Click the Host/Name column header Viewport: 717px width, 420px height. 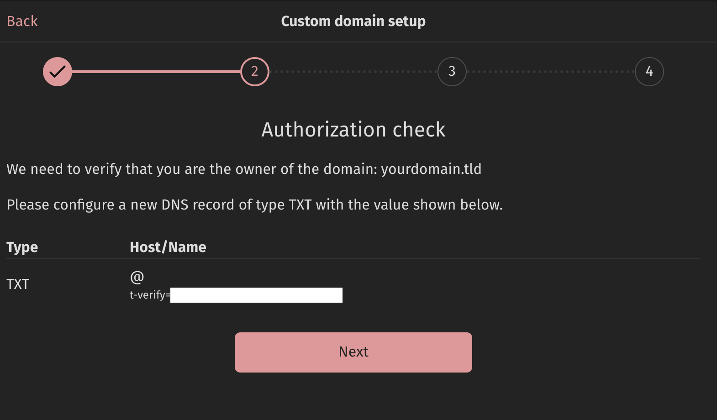[168, 247]
